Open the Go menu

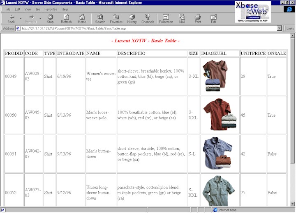38,9
